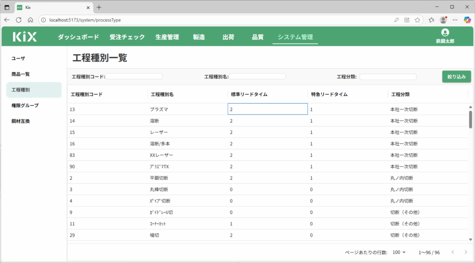Screen dimensions: 475x263
Task: Click the browser home icon
Action: pos(30,20)
